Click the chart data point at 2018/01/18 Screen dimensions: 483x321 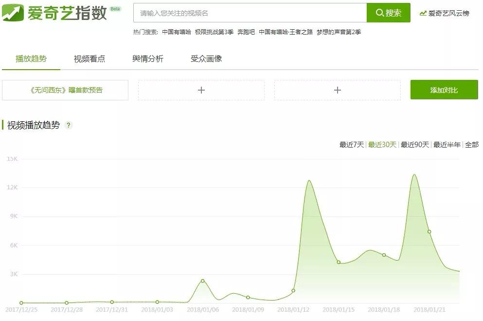click(x=384, y=255)
